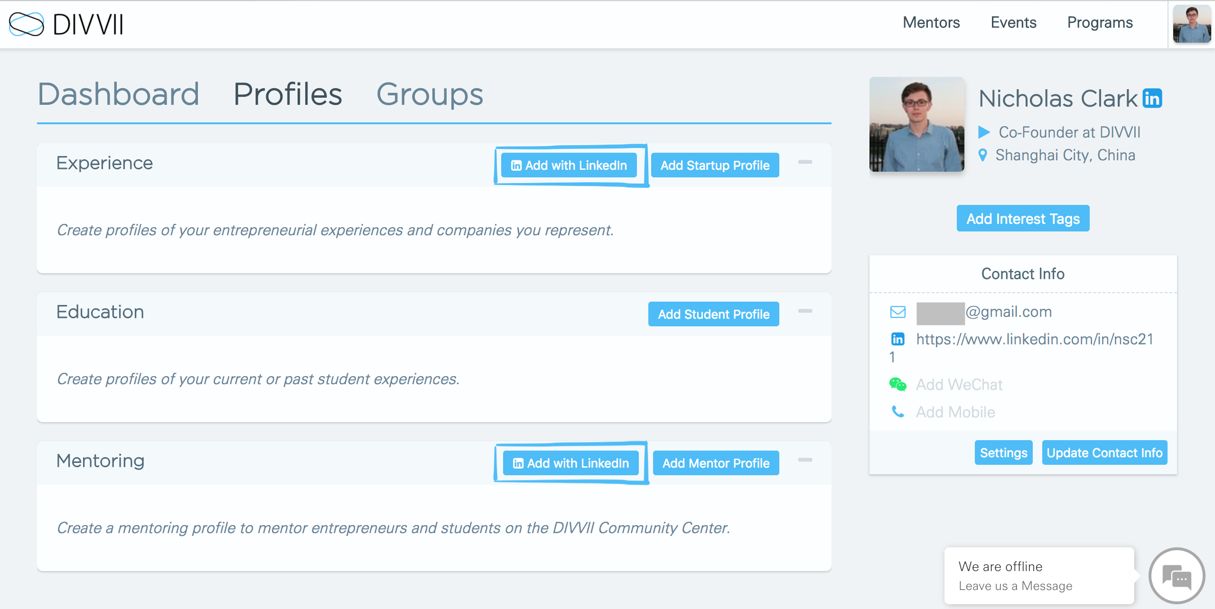The image size is (1215, 609).
Task: Switch to the Dashboard tab
Action: [x=118, y=94]
